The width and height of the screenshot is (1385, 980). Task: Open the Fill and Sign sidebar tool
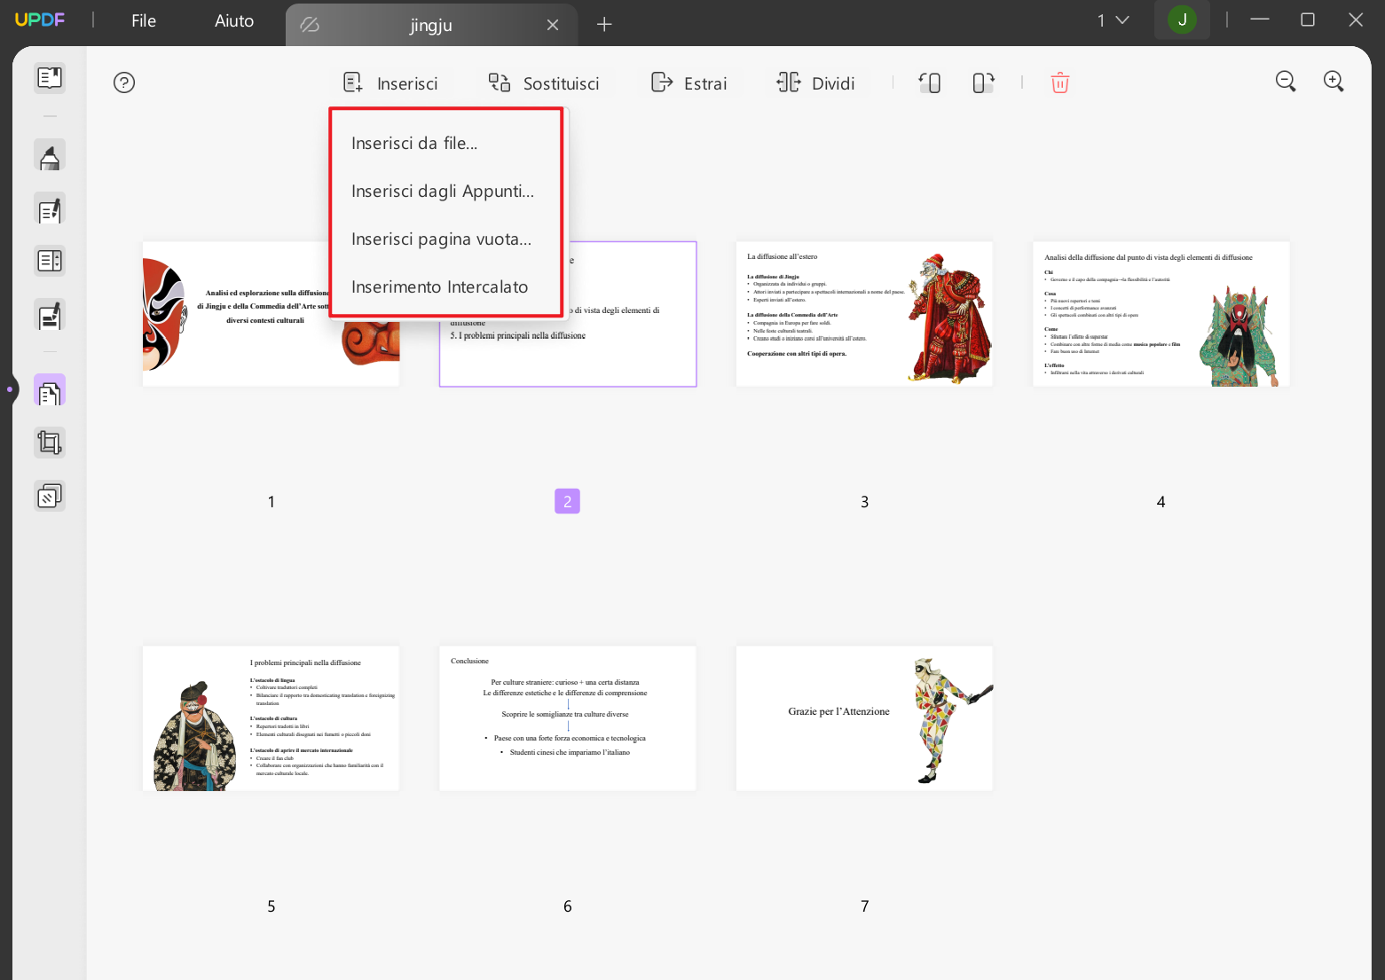tap(50, 315)
